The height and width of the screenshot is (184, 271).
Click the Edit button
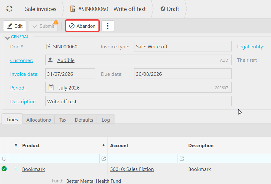click(x=14, y=26)
